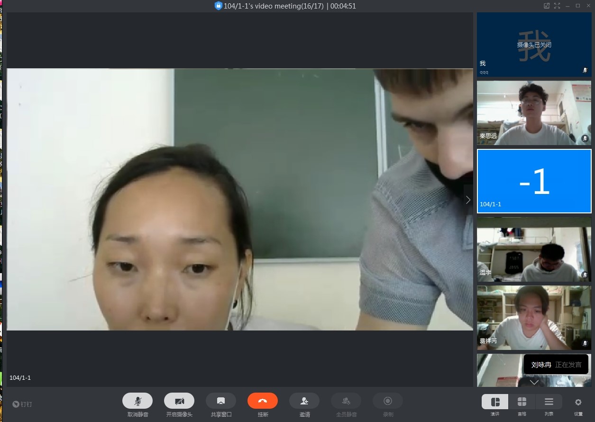595x422 pixels.
Task: Switch to the 宫格 grid layout
Action: [x=522, y=402]
